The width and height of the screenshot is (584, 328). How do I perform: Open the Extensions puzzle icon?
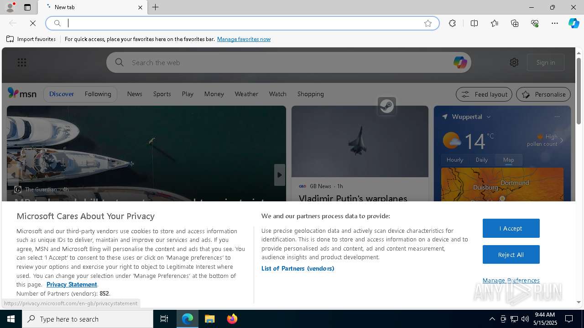[452, 23]
